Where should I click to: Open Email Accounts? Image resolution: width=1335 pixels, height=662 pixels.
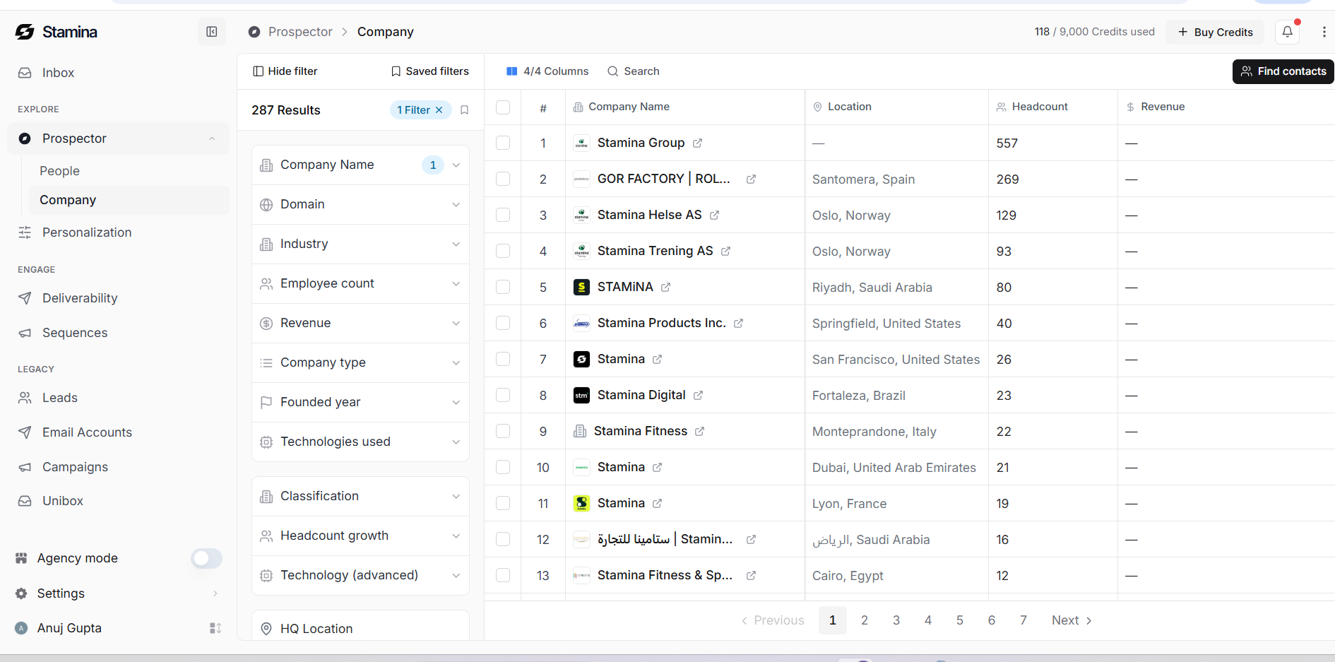click(118, 432)
